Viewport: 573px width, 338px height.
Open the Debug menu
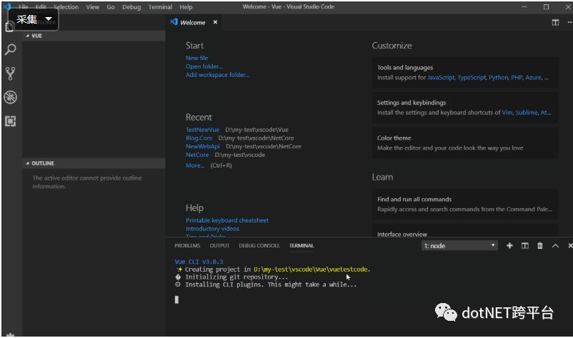131,7
